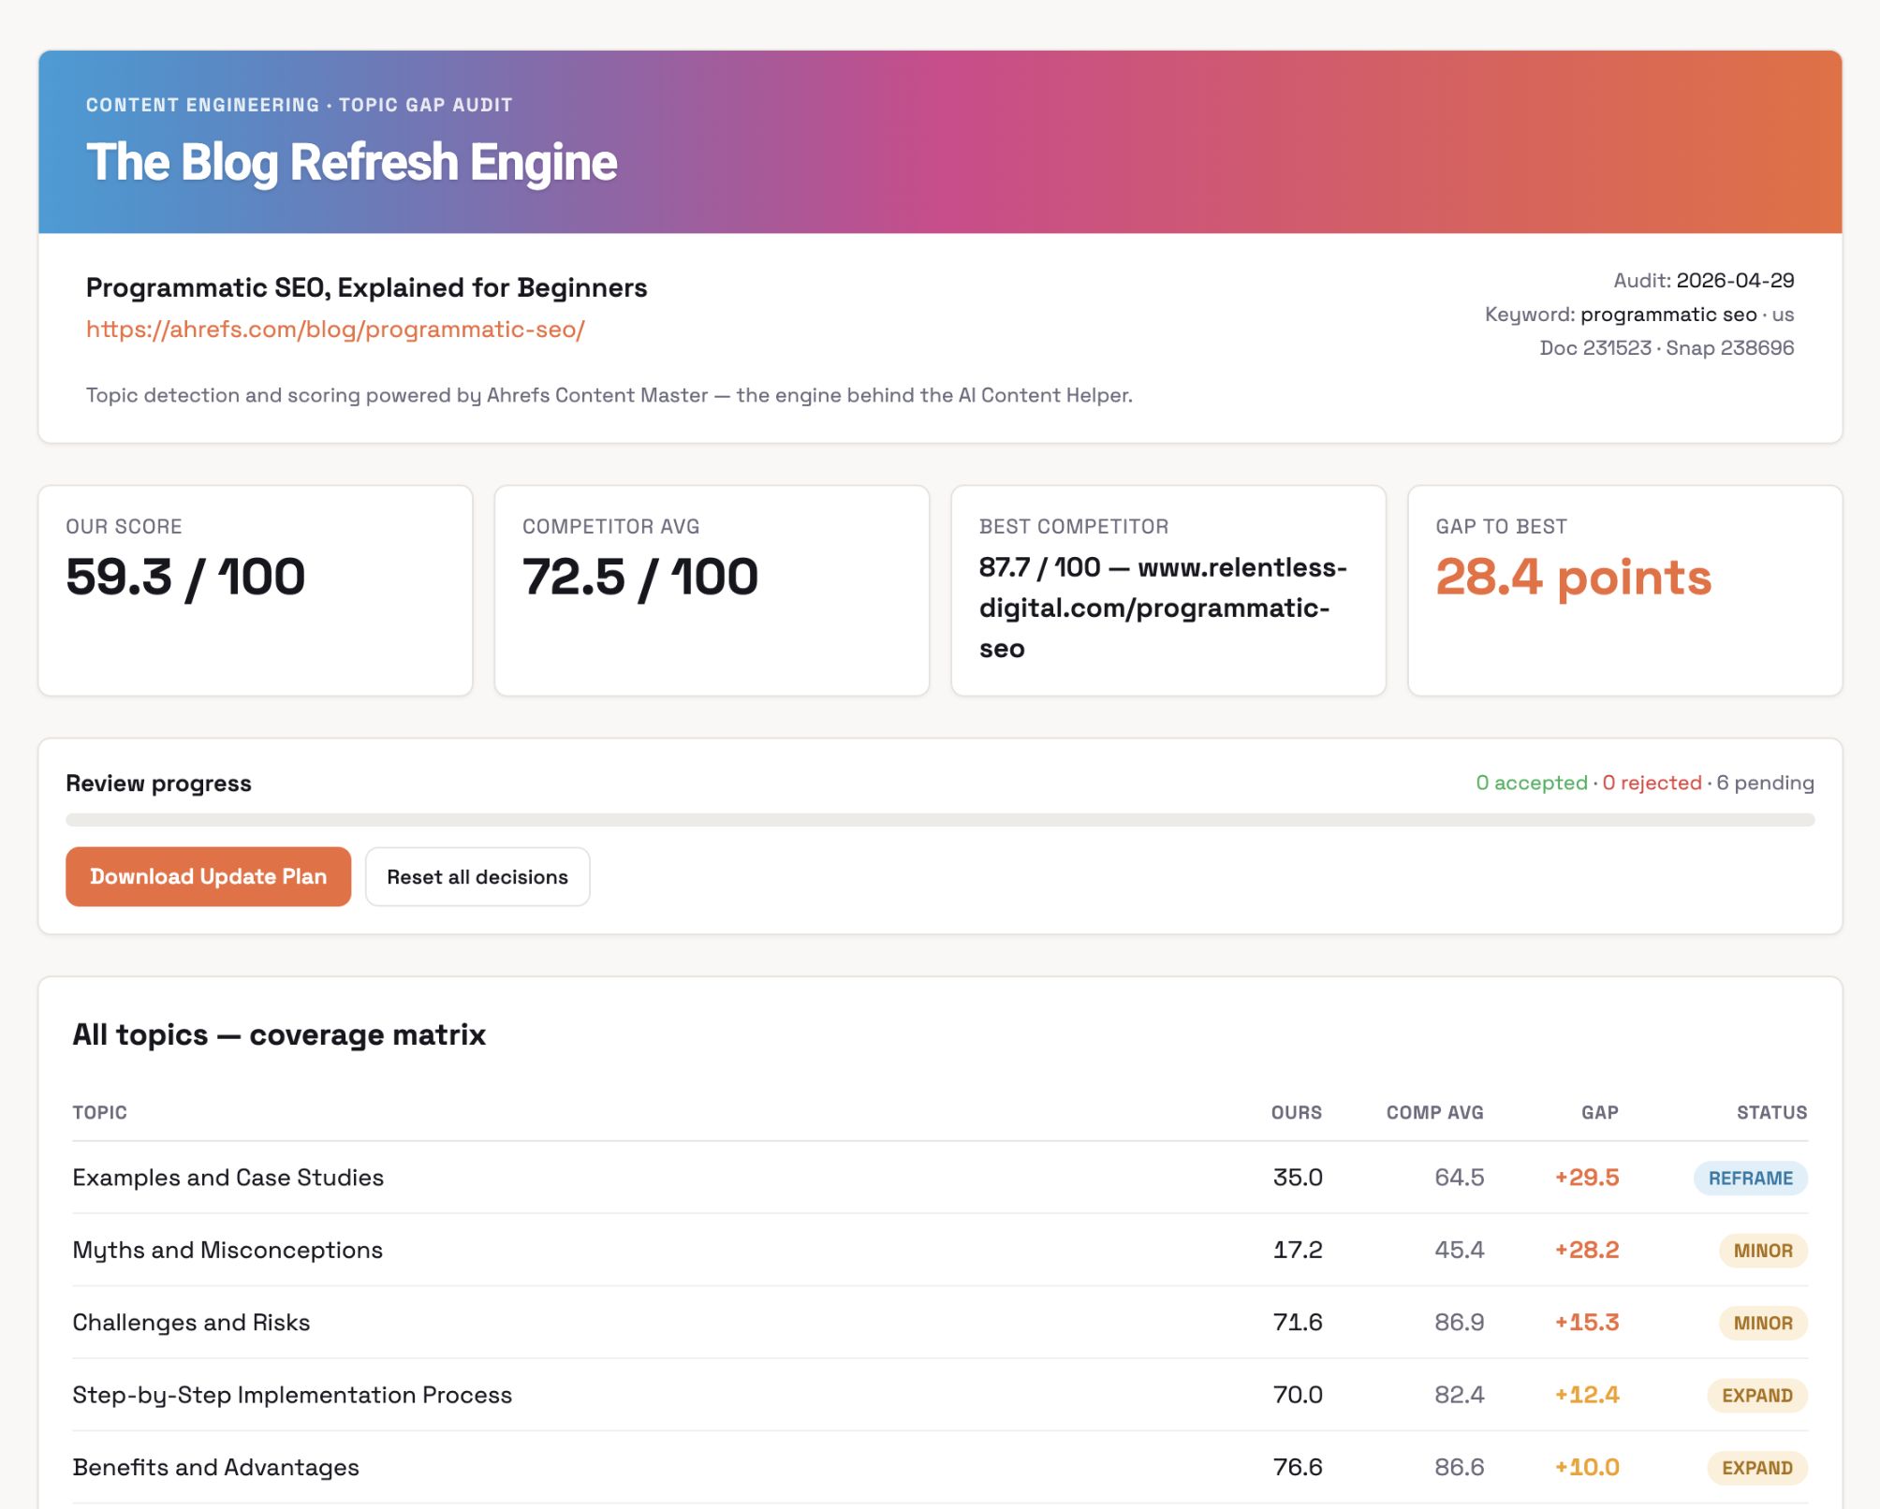Click the 86.9 comp avg cell

point(1459,1322)
